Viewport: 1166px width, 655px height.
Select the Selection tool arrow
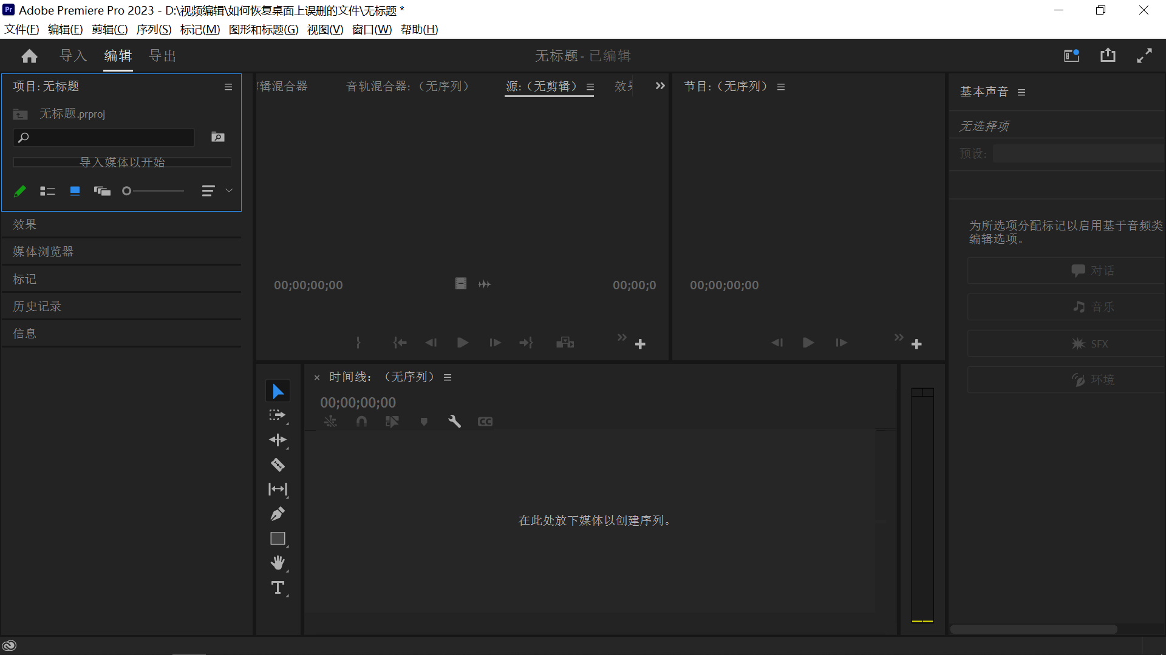(x=278, y=391)
